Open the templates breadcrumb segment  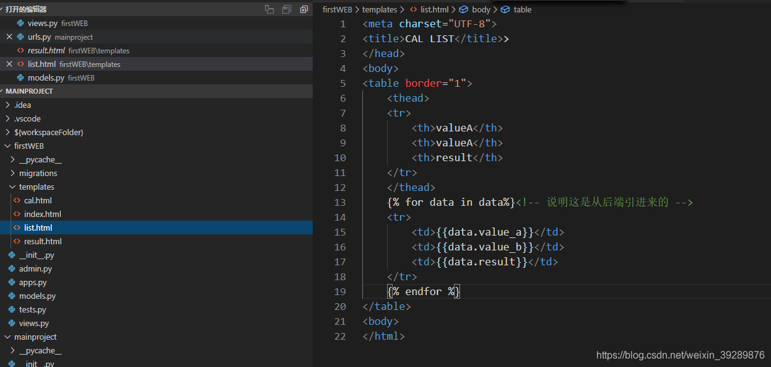pos(380,9)
